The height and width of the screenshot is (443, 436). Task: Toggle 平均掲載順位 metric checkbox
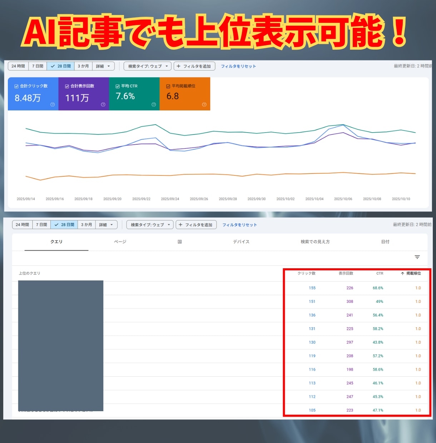pyautogui.click(x=168, y=86)
